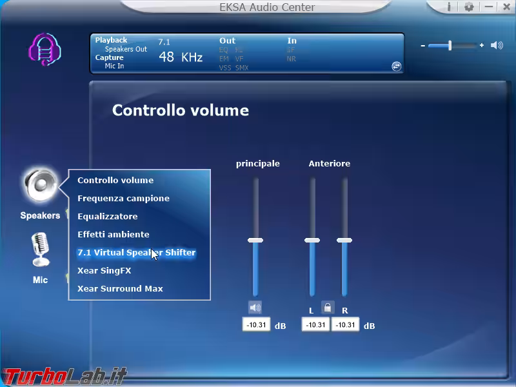
Task: Close the EKSA Audio Center window
Action: 506,7
